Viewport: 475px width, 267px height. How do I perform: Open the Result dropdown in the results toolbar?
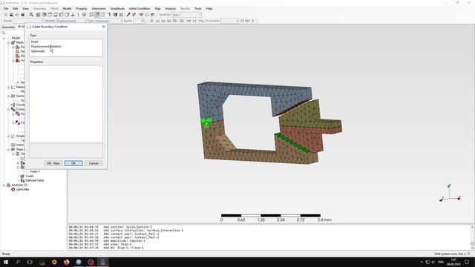[x=28, y=21]
